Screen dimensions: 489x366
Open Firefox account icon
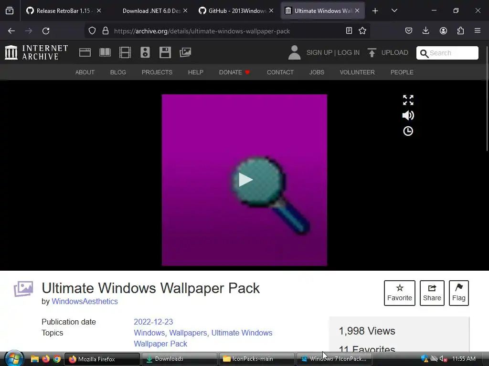pos(443,31)
